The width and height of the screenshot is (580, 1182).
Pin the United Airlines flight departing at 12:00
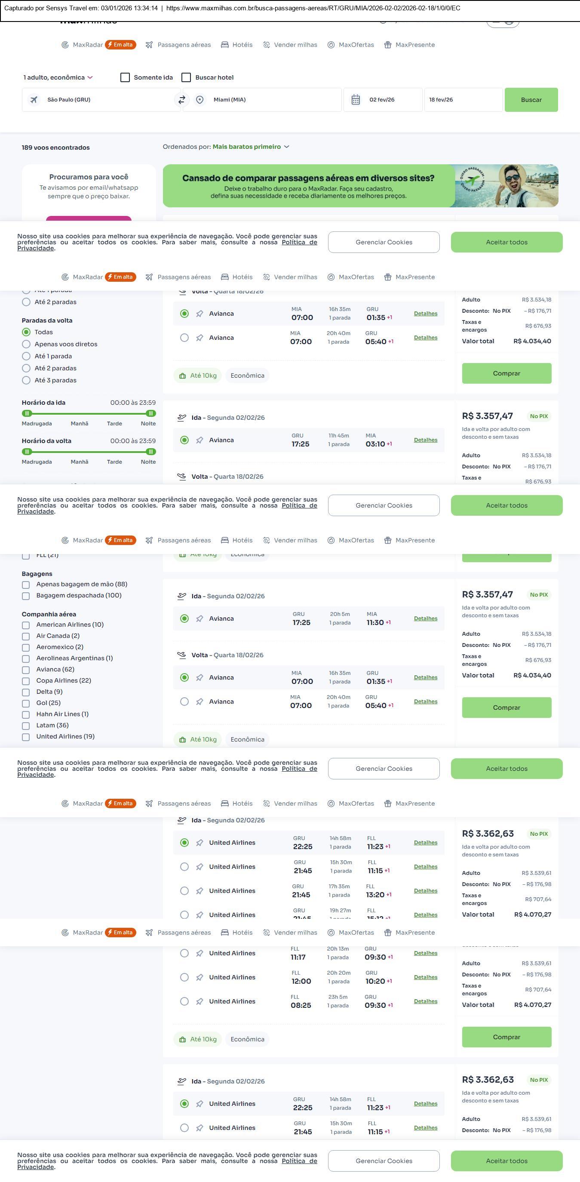(x=199, y=977)
